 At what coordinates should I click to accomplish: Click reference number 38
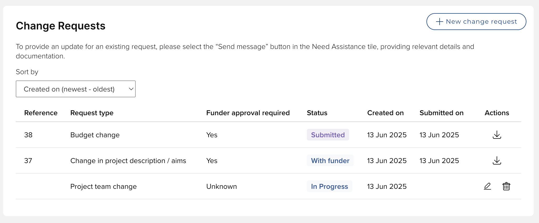point(28,135)
